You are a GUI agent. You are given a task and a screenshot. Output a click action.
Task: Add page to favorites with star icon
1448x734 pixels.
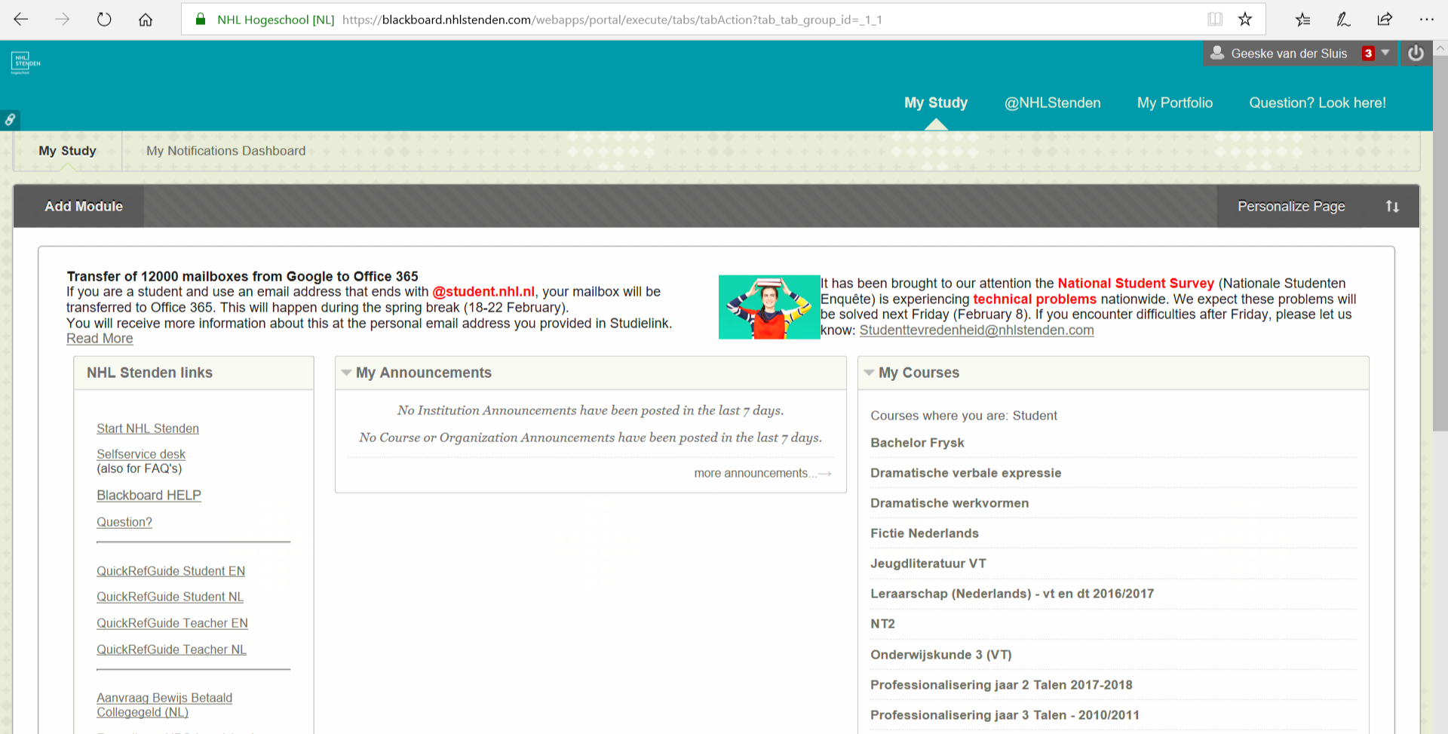(x=1245, y=20)
